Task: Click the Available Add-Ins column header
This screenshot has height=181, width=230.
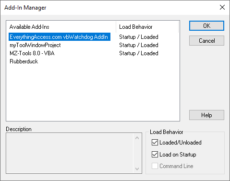Action: click(61, 27)
